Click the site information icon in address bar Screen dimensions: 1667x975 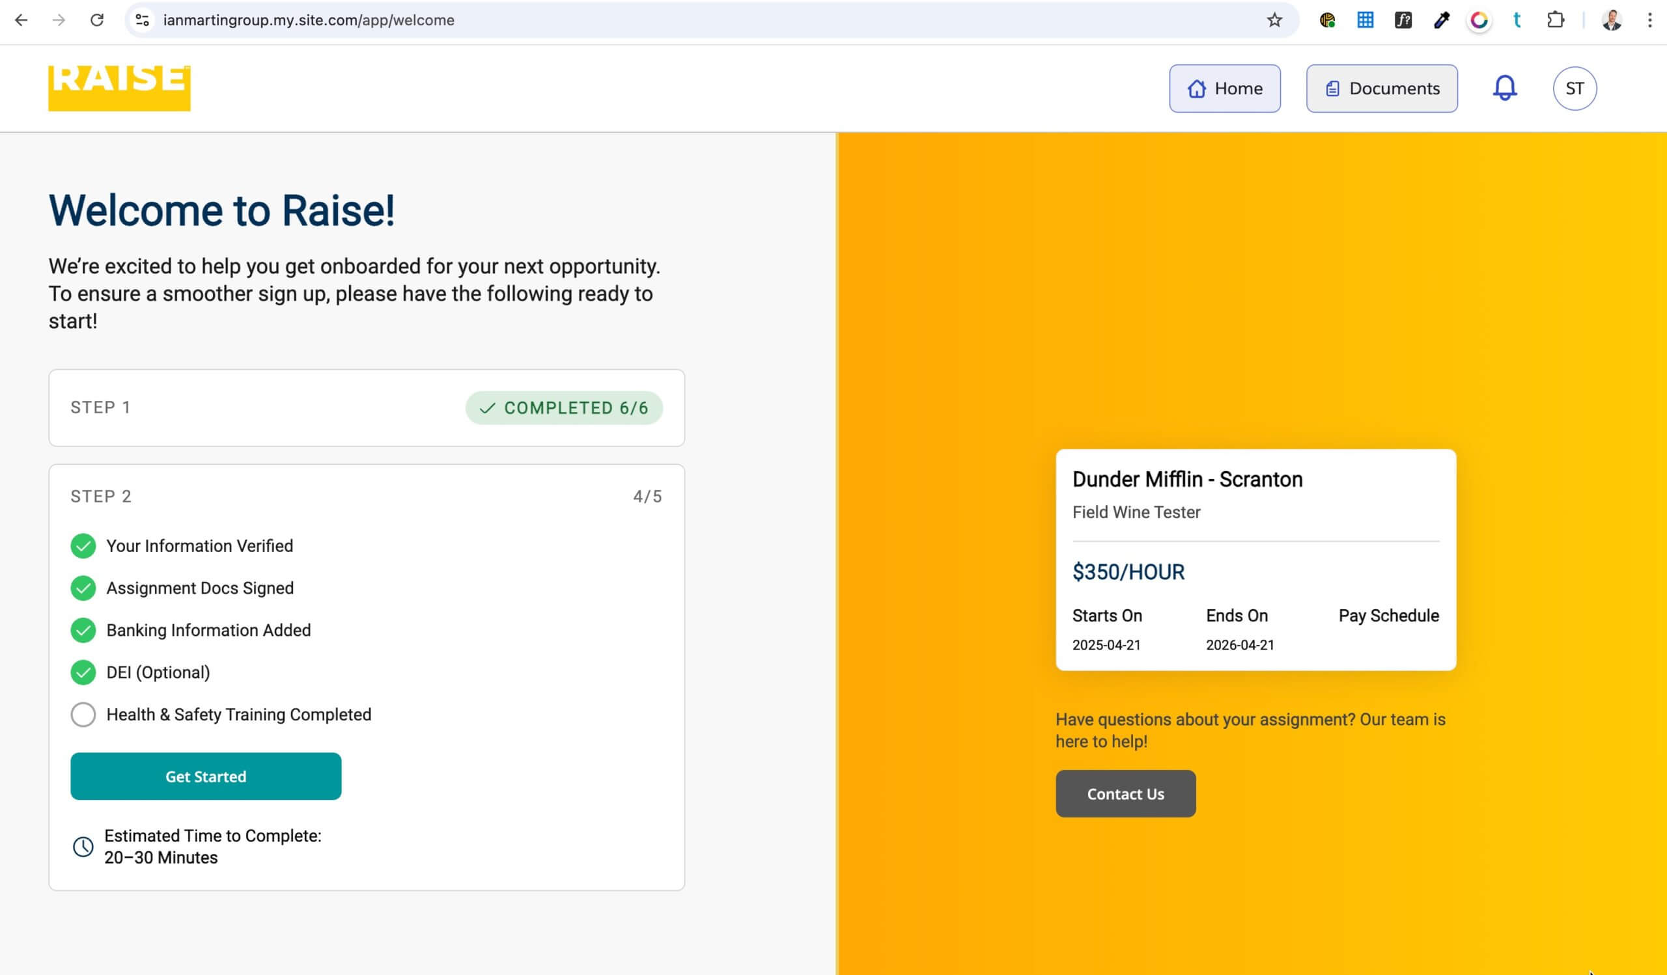point(142,20)
